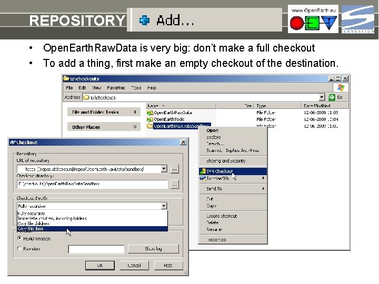Open the Tools menu in Explorer
The image size is (379, 284).
(136, 88)
